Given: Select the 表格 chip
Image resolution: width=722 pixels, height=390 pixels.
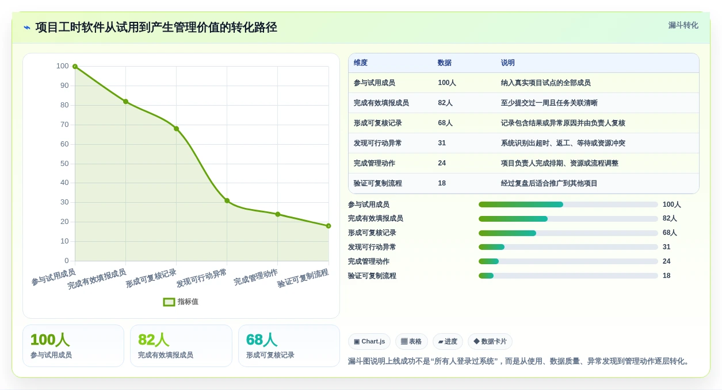Looking at the screenshot, I should [x=411, y=341].
